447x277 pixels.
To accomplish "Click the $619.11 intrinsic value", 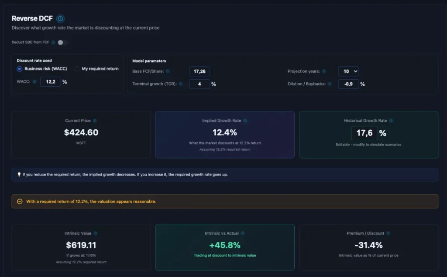I will (81, 245).
